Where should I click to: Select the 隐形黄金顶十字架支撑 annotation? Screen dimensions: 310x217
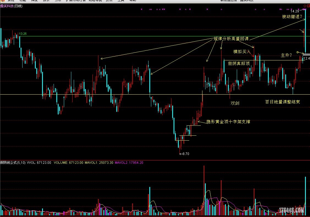pyautogui.click(x=228, y=122)
